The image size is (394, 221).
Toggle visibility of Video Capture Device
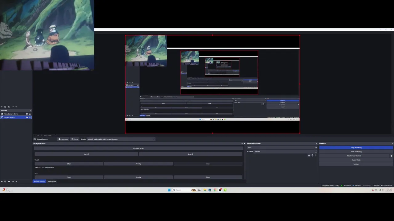pos(27,114)
